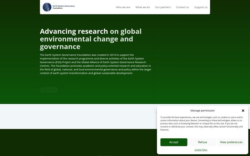Image resolution: width=250 pixels, height=156 pixels.
Task: Refuse cookies in the permission dialog
Action: pos(202,142)
